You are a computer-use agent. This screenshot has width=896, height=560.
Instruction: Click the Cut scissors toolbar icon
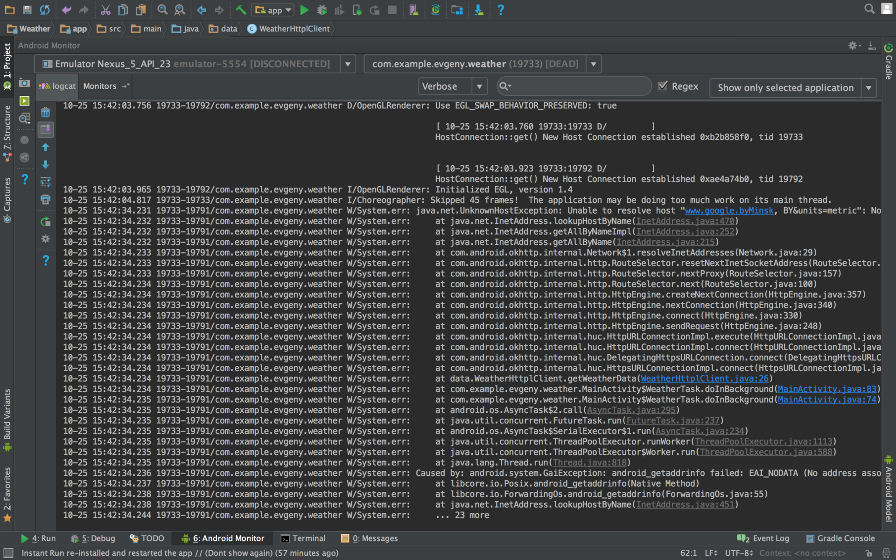pos(105,10)
